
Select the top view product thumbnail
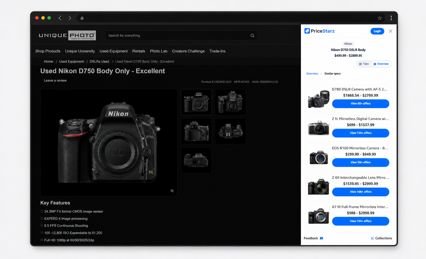pos(230,131)
